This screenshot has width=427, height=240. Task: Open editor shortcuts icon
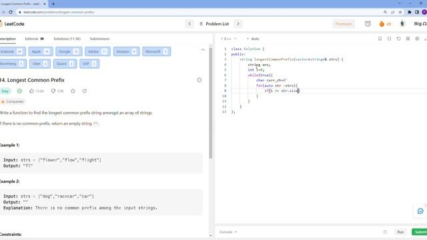tap(408, 39)
